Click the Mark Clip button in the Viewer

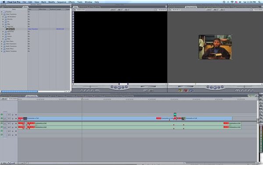[x=85, y=91]
